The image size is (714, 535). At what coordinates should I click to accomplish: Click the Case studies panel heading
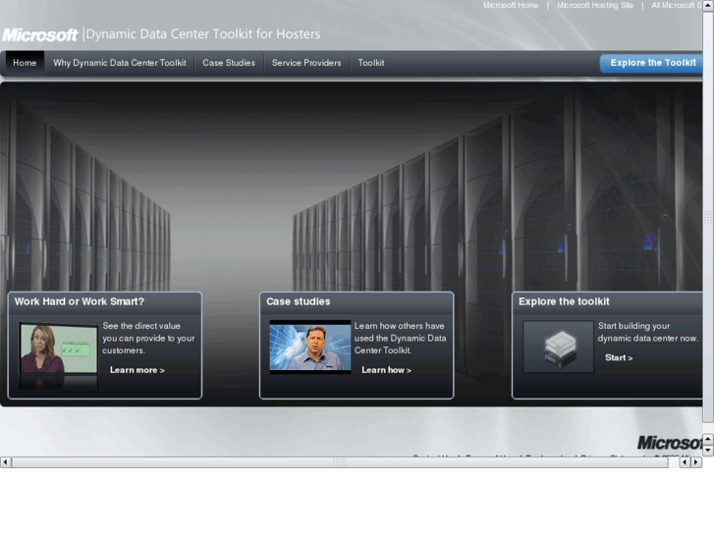click(x=299, y=301)
